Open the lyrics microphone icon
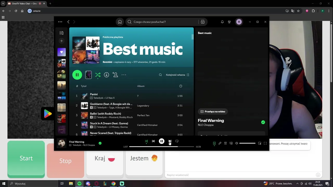Image resolution: width=333 pixels, height=187 pixels. point(220,143)
